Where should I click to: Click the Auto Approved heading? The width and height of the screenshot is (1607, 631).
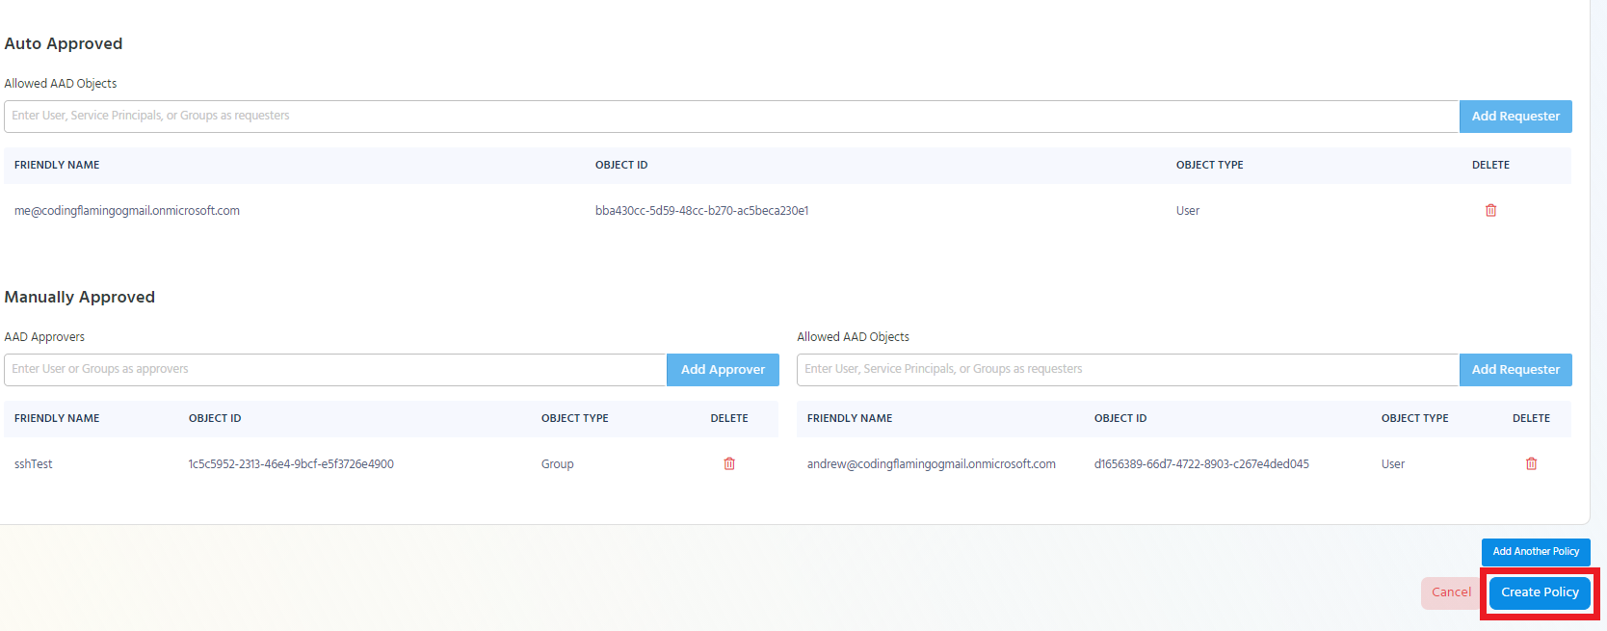point(64,43)
